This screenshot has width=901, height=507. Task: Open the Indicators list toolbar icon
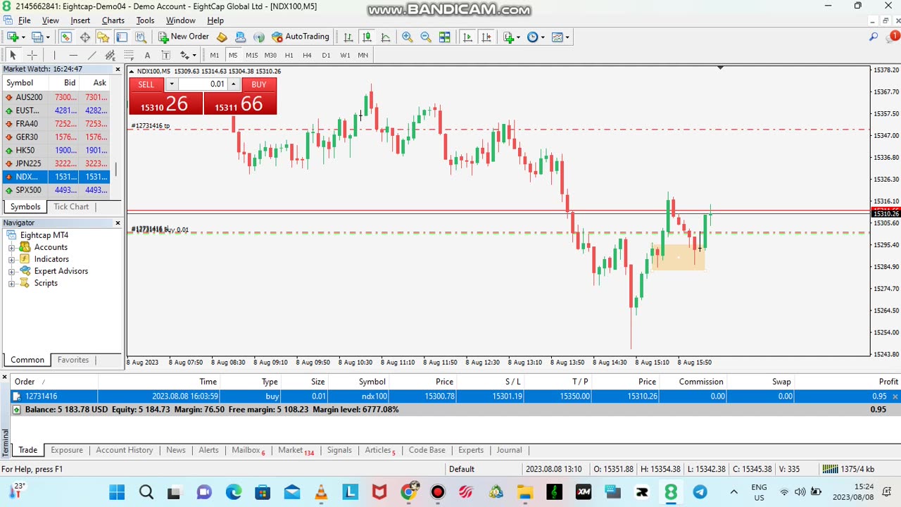(x=509, y=37)
